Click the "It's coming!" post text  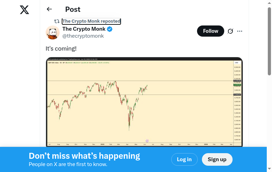click(61, 48)
